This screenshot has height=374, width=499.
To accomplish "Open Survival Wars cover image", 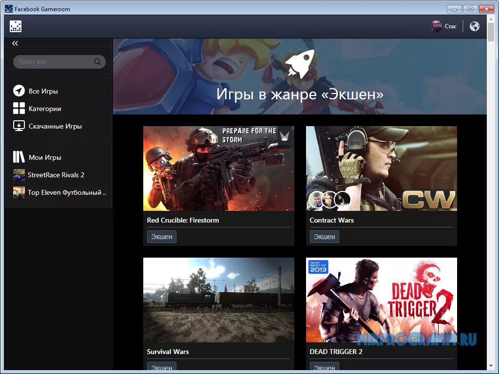I will (219, 300).
